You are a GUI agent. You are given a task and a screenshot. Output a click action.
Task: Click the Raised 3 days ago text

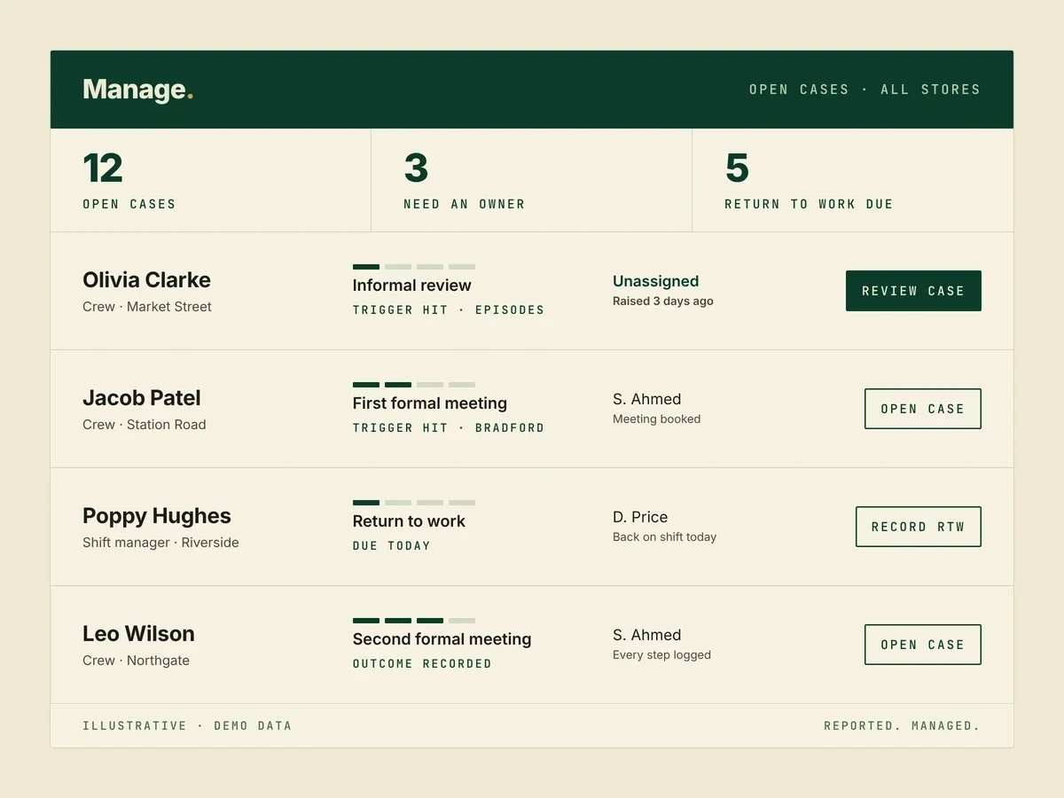(663, 301)
